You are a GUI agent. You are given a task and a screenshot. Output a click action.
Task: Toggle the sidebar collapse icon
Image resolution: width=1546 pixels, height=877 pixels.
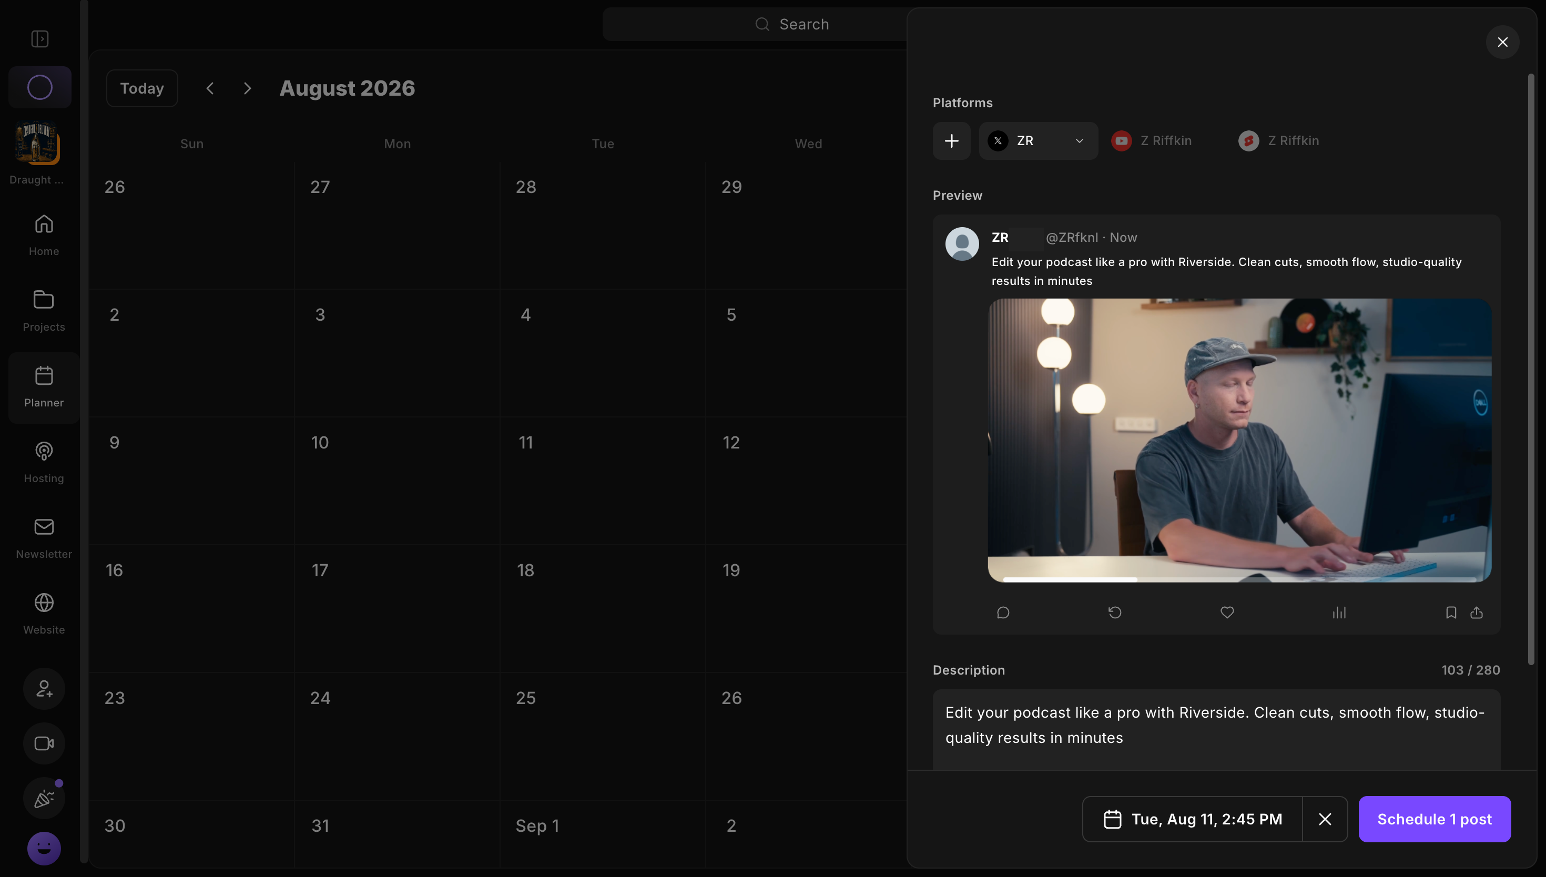click(40, 39)
